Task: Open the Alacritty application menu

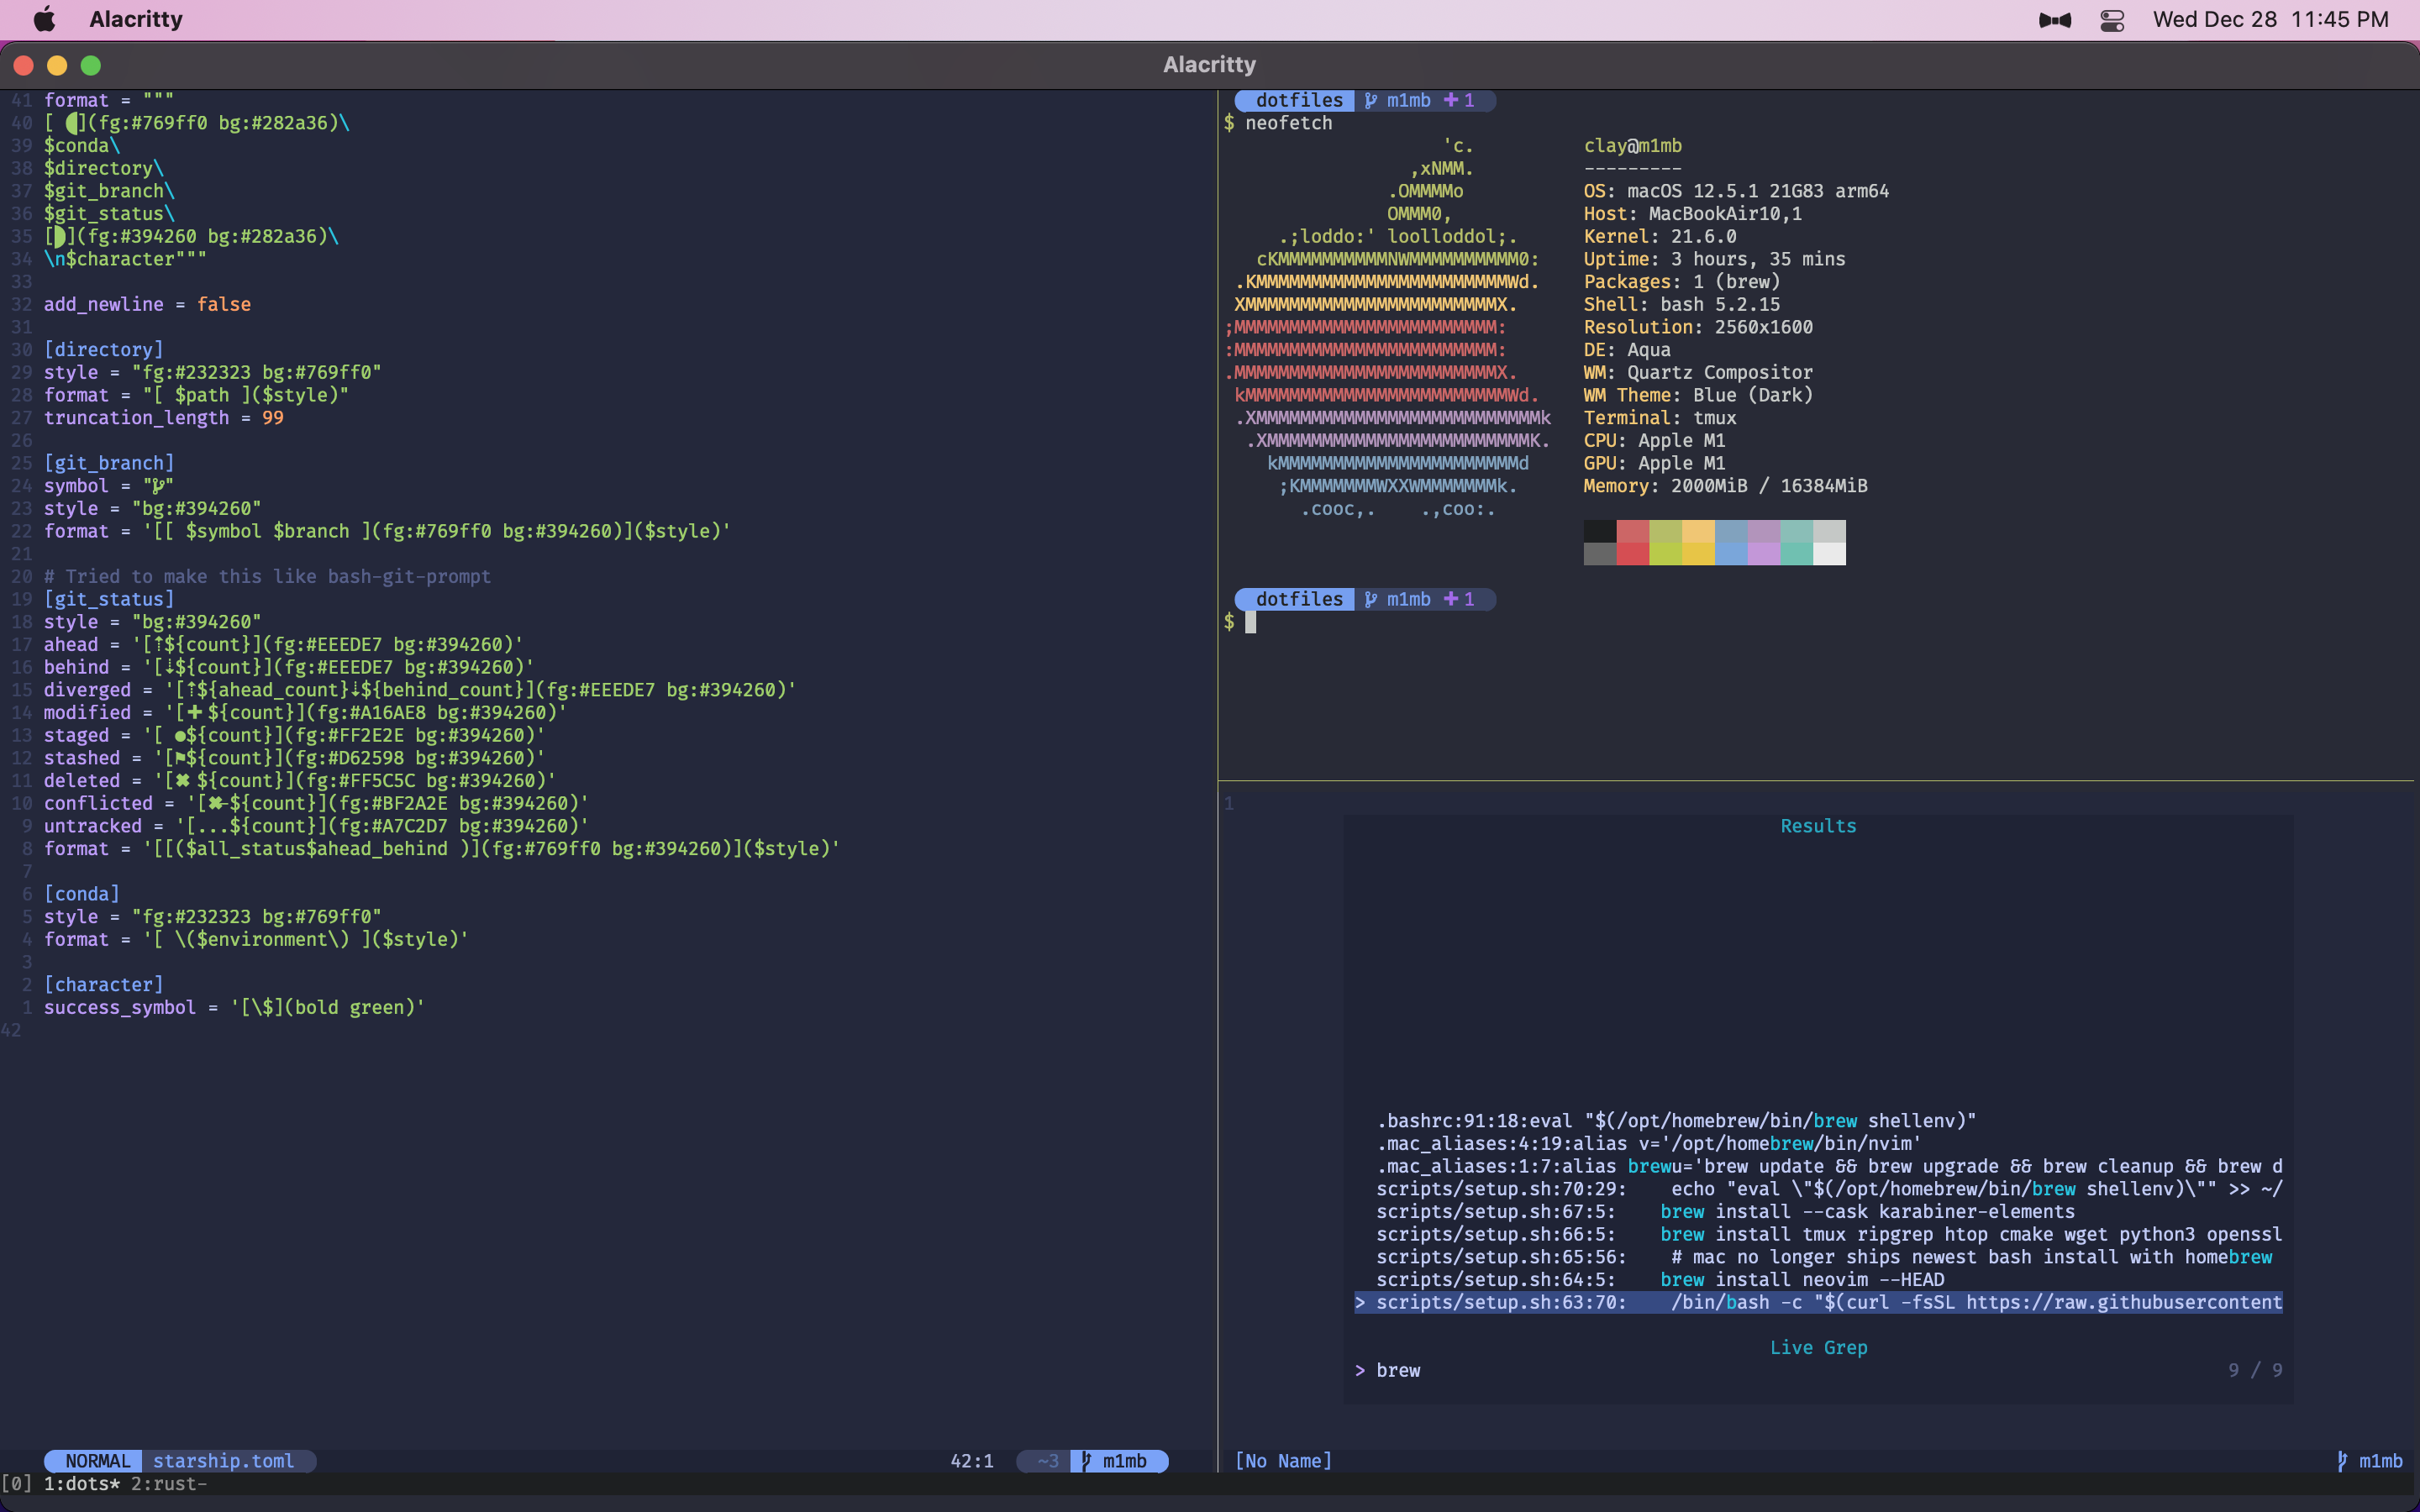Action: 136,19
